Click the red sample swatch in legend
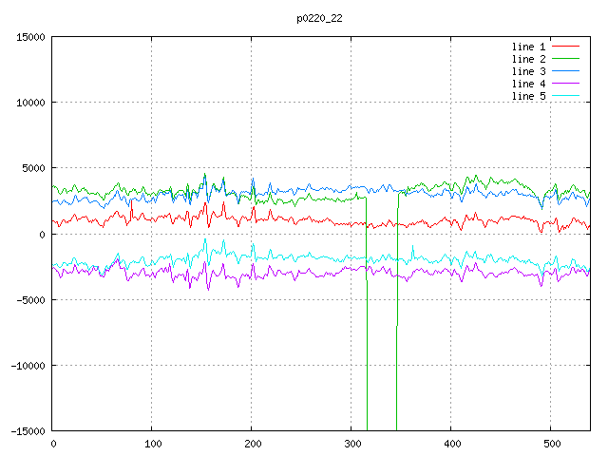Screen dimensions: 608x456 click(x=565, y=47)
